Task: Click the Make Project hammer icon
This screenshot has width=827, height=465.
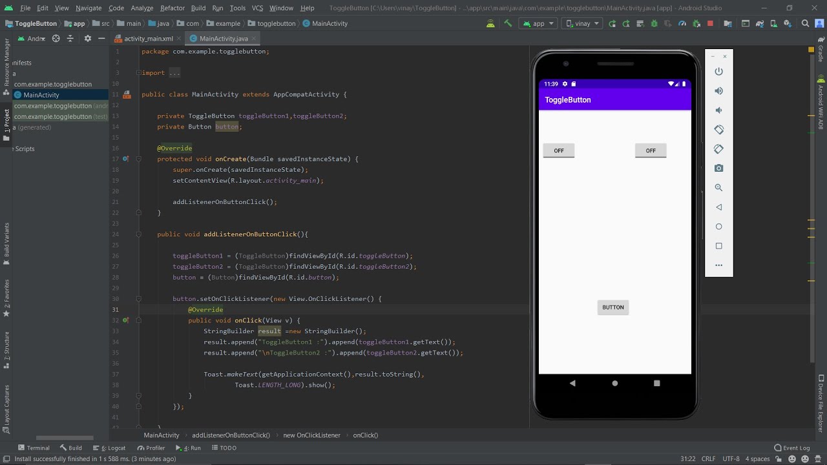Action: pyautogui.click(x=508, y=23)
